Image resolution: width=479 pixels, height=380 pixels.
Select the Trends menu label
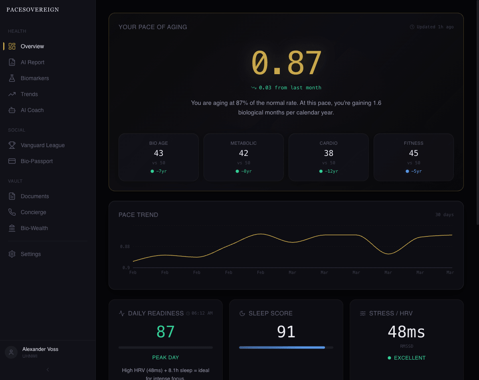click(29, 94)
